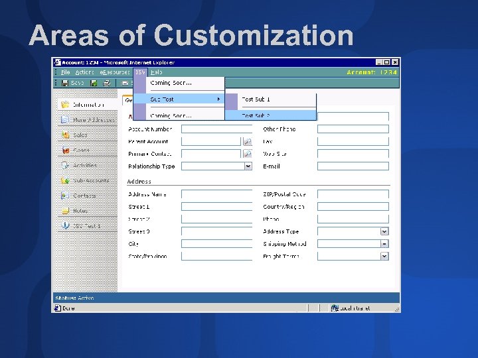Open the File menu

point(65,72)
